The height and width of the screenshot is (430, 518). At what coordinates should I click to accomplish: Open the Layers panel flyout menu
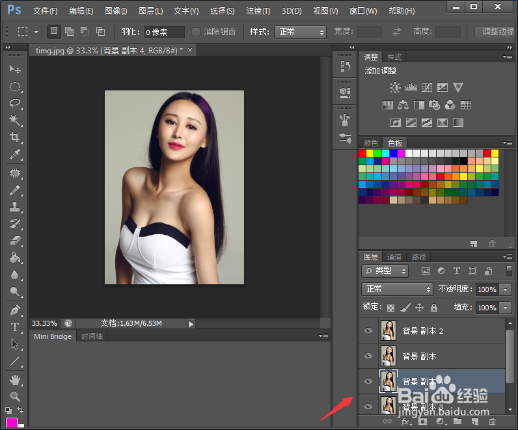pos(508,256)
